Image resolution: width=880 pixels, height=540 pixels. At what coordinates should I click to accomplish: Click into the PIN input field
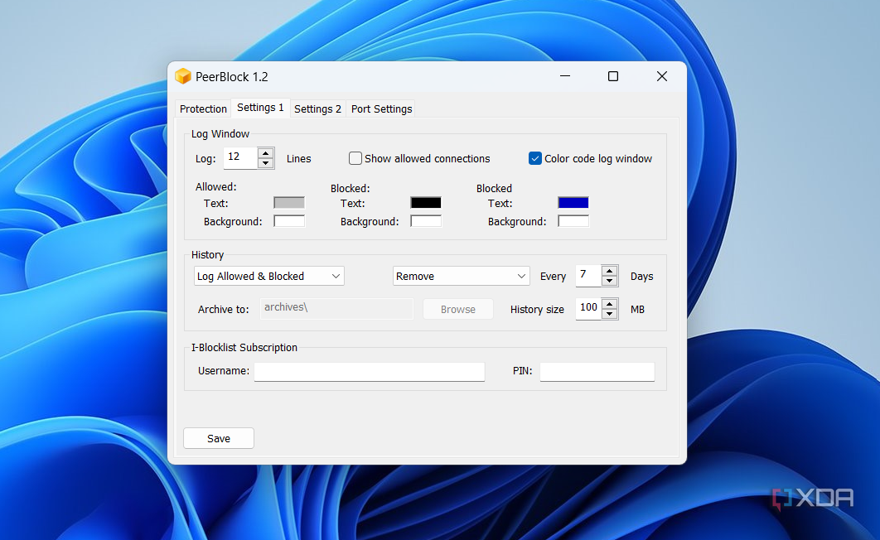[x=597, y=371]
